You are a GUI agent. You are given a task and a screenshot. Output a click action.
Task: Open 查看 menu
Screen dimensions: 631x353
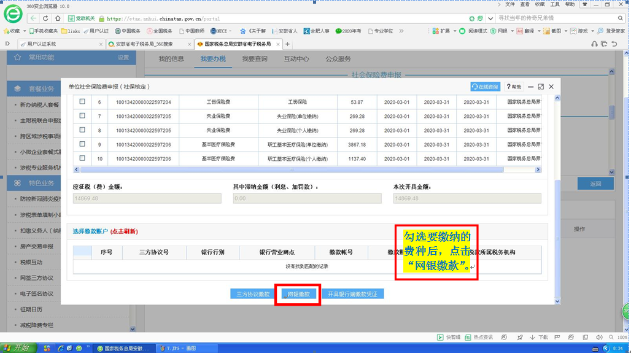pyautogui.click(x=525, y=4)
